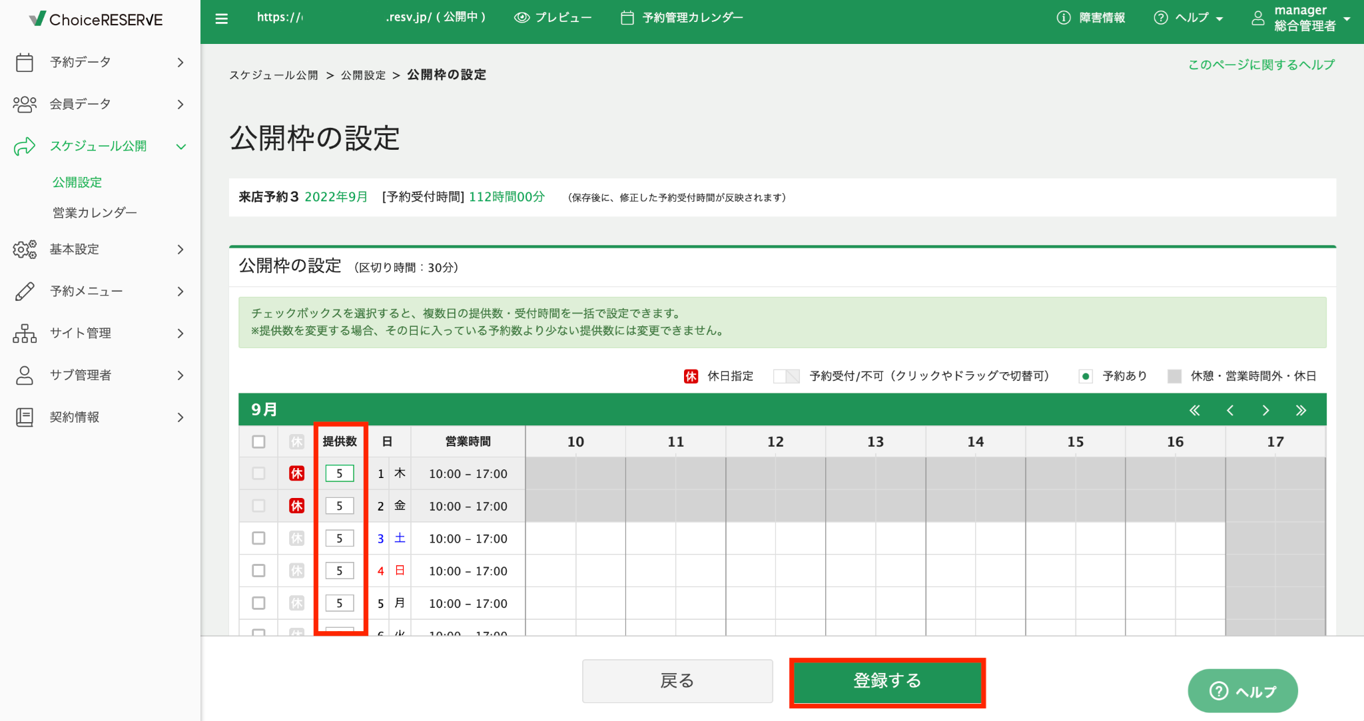This screenshot has height=721, width=1364.
Task: Click the 障害情報 info icon
Action: coord(1064,18)
